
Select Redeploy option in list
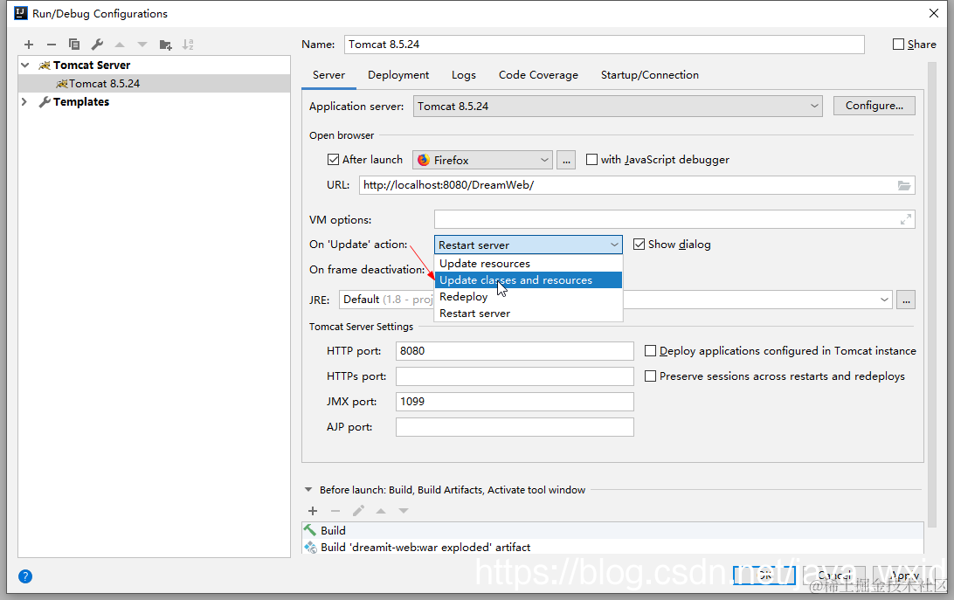(x=528, y=296)
